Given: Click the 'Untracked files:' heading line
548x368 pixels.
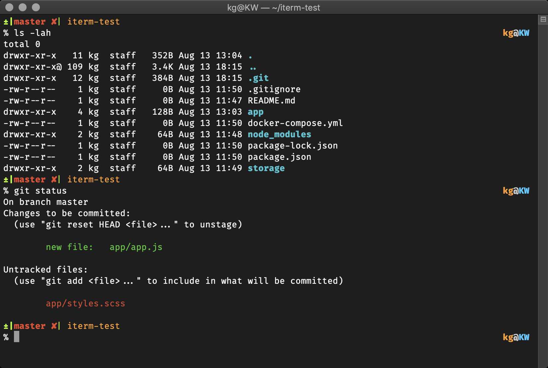Looking at the screenshot, I should pos(46,270).
